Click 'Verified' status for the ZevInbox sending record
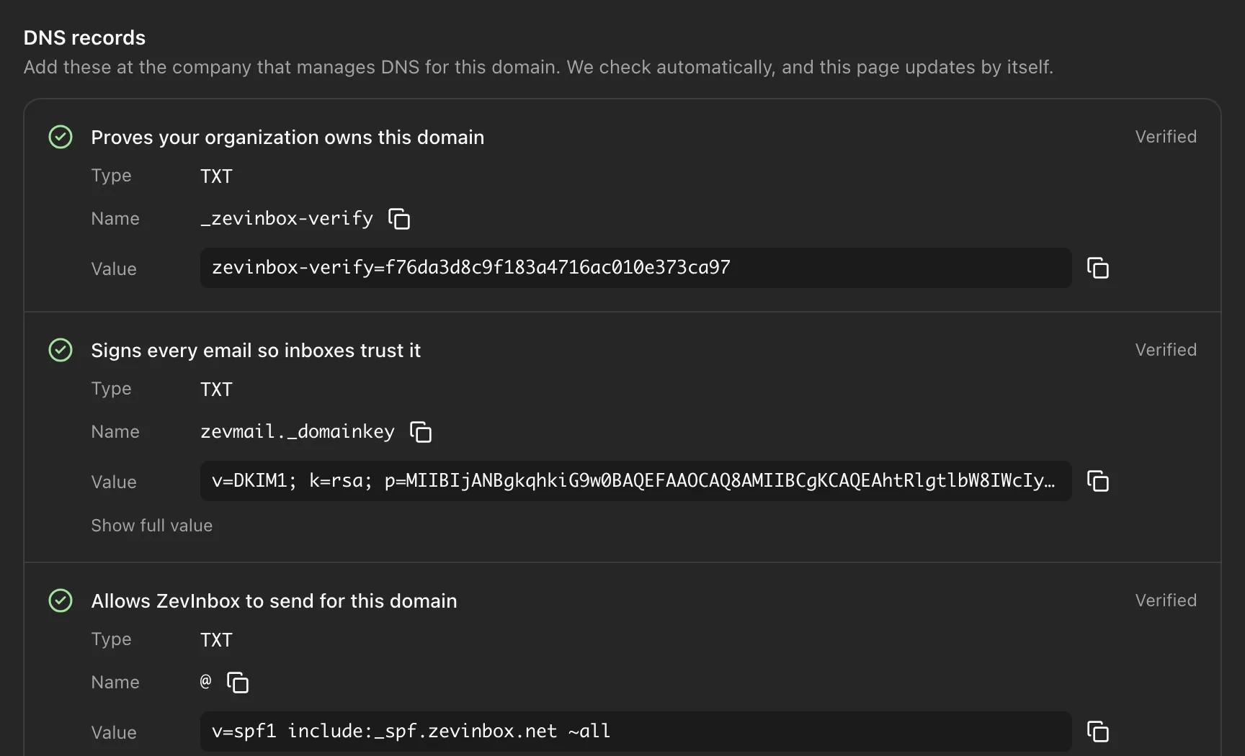 1166,600
